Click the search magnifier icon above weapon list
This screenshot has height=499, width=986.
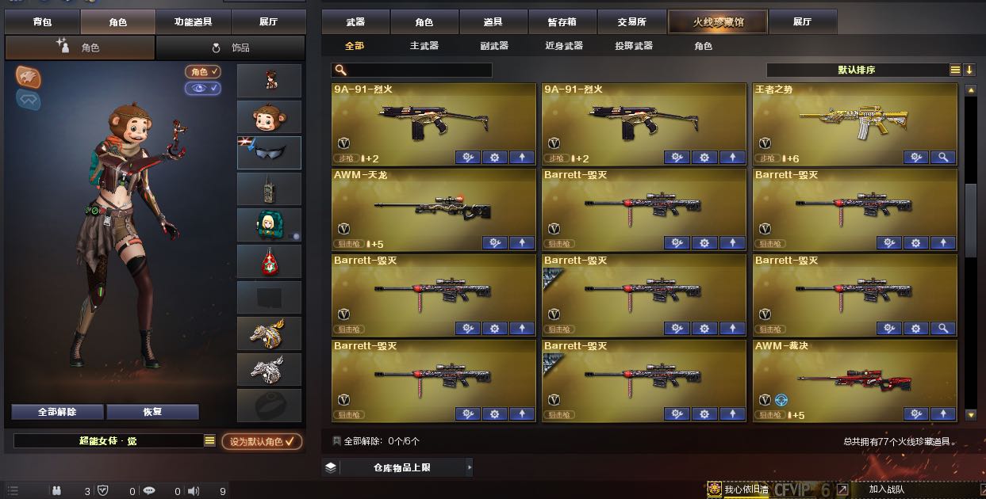340,70
